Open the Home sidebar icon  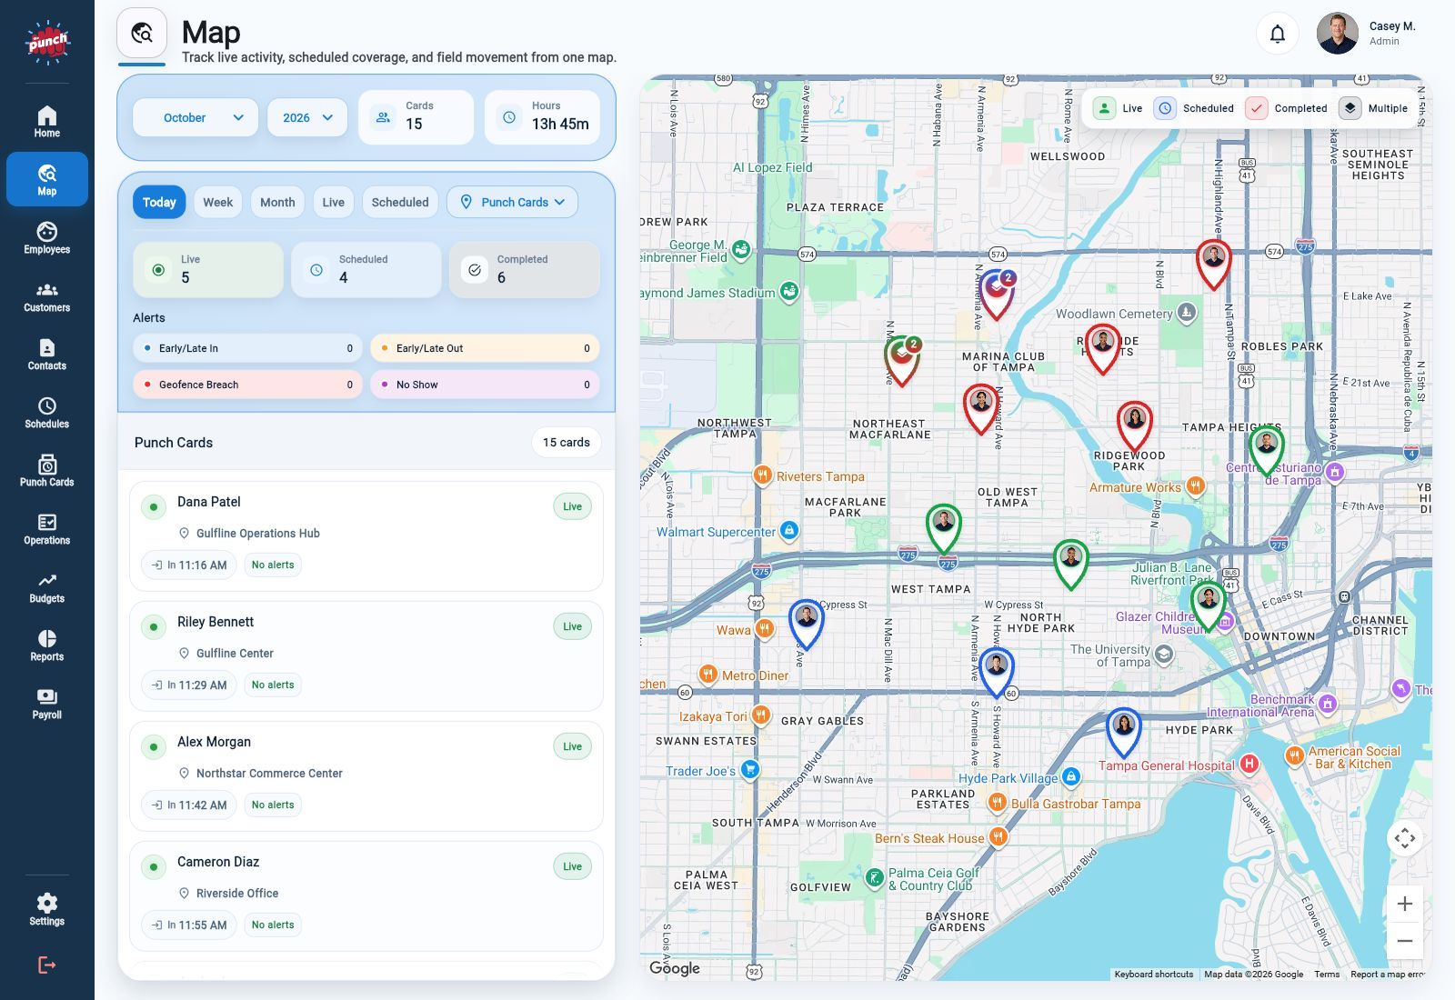pos(47,121)
